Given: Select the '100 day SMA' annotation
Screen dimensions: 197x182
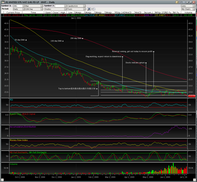Looking at the screenshot, I should [56, 41].
